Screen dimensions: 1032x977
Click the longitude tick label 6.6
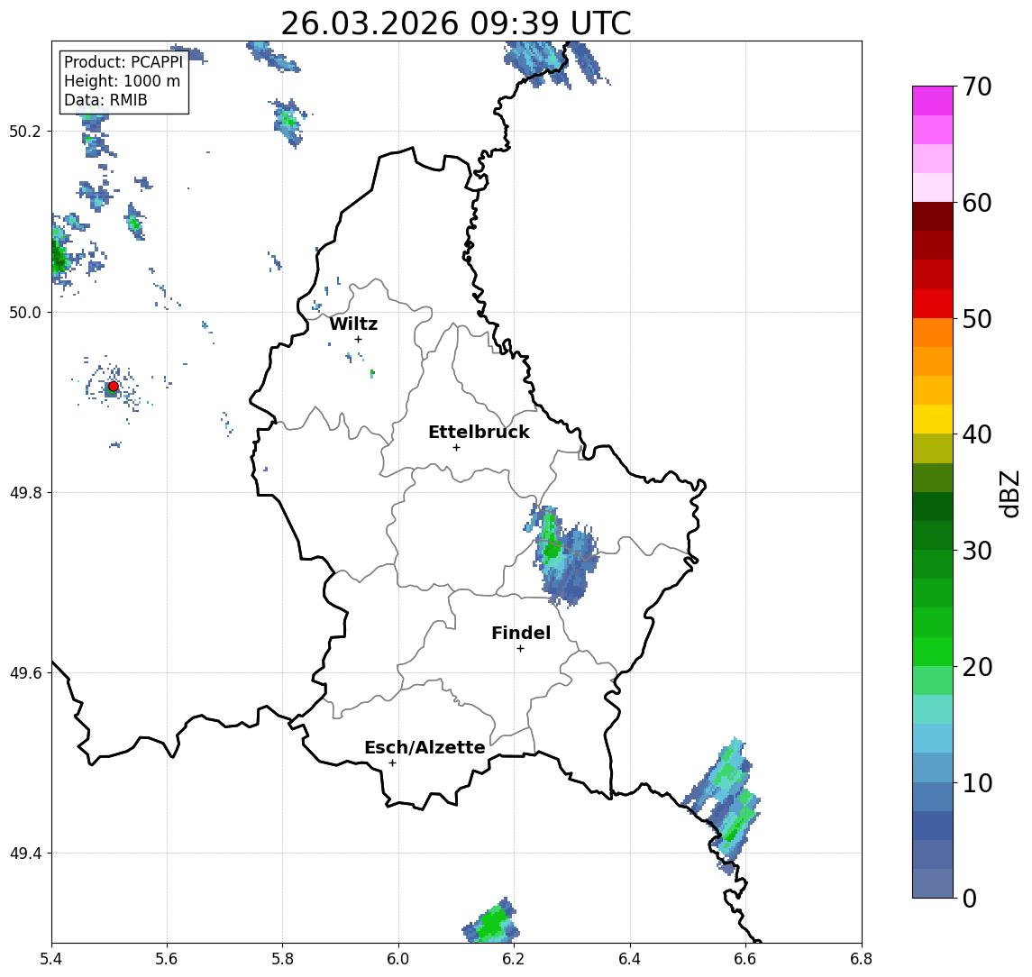745,959
